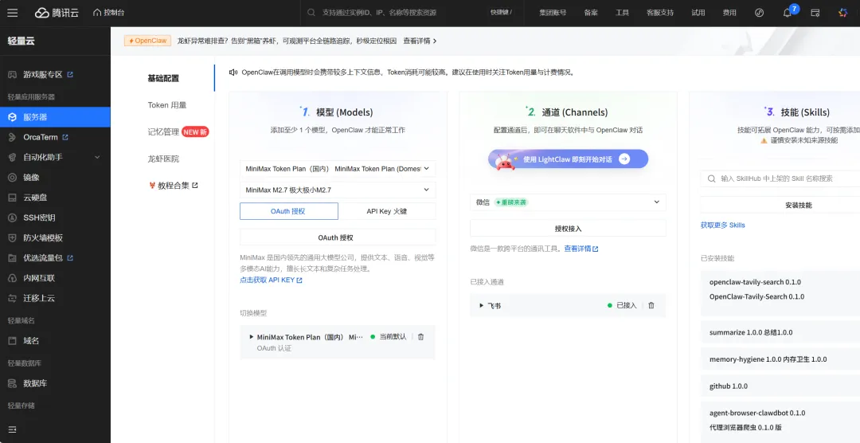
Task: Click the 服务器 cube icon in the sidebar
Action: coord(12,117)
